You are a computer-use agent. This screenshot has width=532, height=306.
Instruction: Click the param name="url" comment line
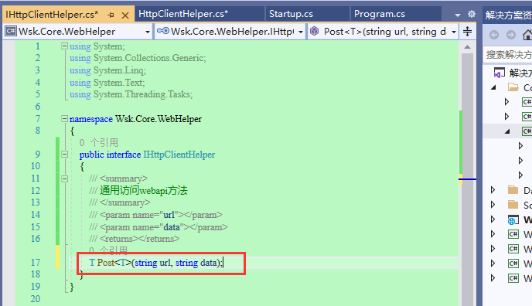(x=155, y=215)
